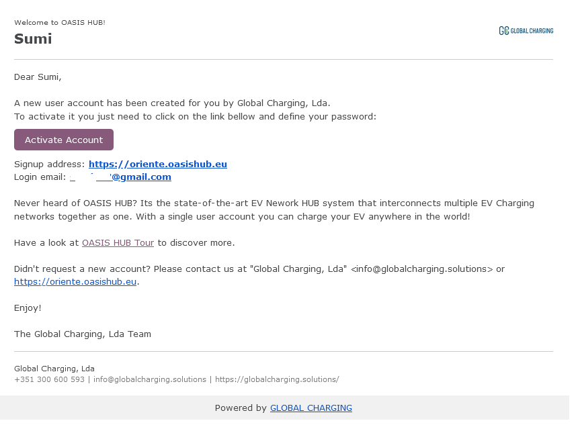Click the Activate Account button
The height and width of the screenshot is (427, 576).
pos(64,140)
